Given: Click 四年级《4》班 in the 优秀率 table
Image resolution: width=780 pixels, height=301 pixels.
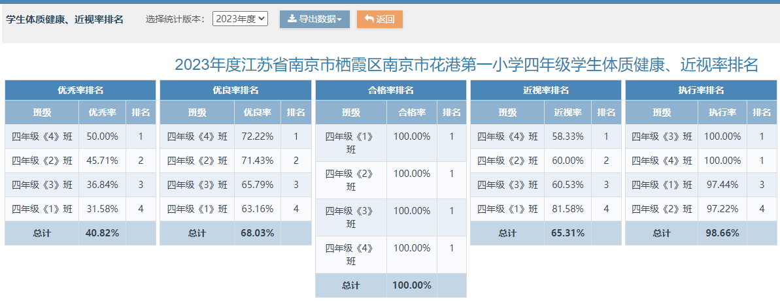Looking at the screenshot, I should coord(42,136).
